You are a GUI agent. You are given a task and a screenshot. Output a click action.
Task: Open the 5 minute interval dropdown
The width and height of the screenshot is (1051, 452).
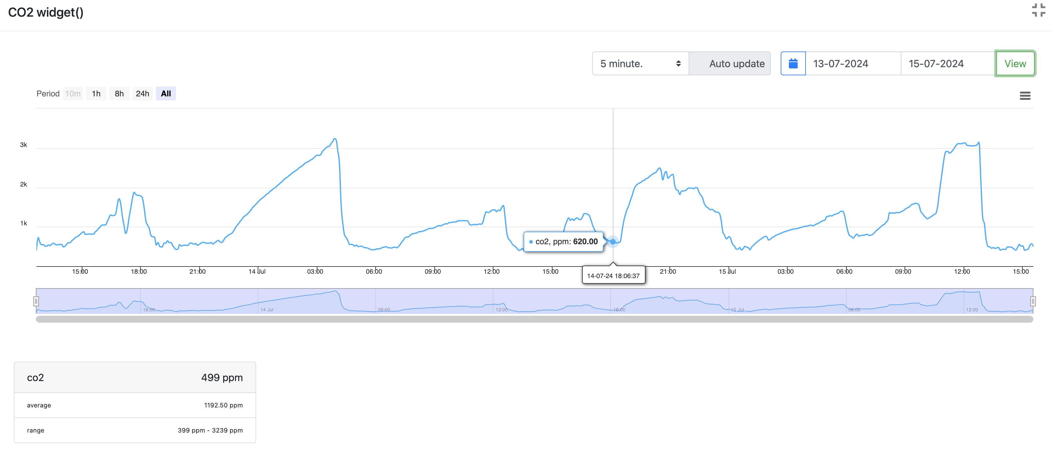point(640,64)
